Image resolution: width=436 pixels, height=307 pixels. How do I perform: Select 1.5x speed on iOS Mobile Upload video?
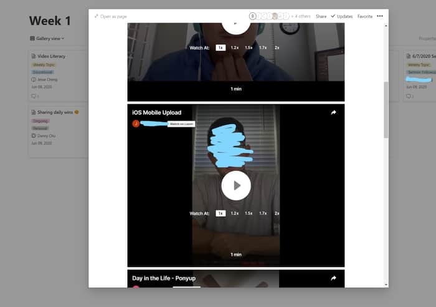pos(249,213)
